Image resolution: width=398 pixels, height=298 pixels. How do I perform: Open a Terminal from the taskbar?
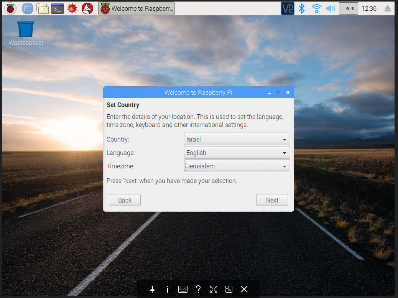tap(57, 8)
